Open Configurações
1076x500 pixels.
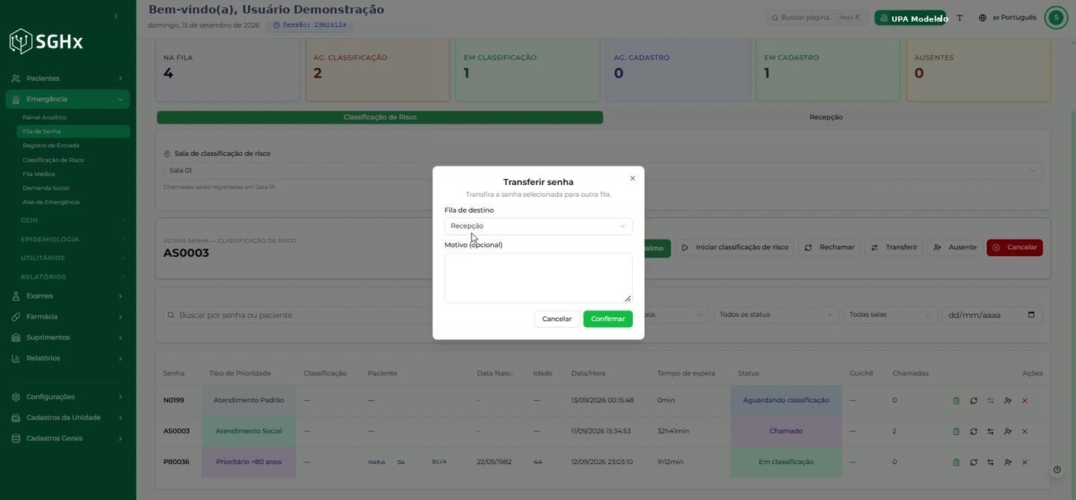tap(67, 397)
